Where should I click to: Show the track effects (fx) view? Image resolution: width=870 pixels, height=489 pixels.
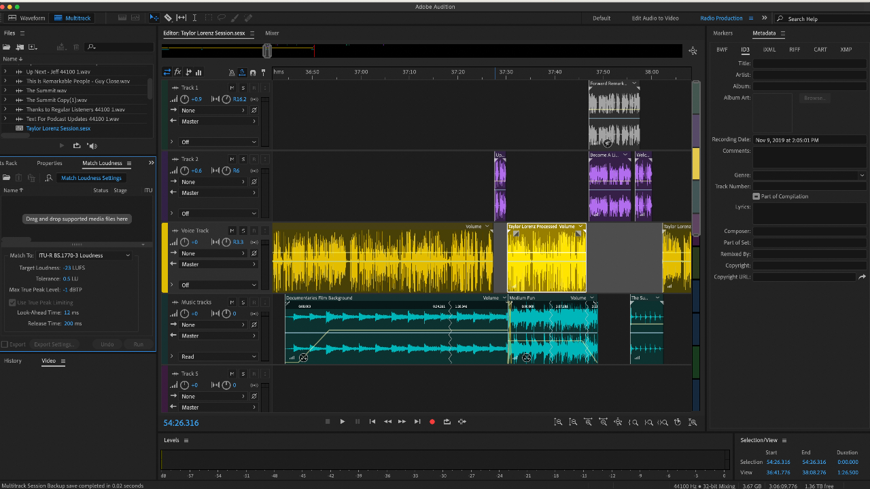click(178, 72)
